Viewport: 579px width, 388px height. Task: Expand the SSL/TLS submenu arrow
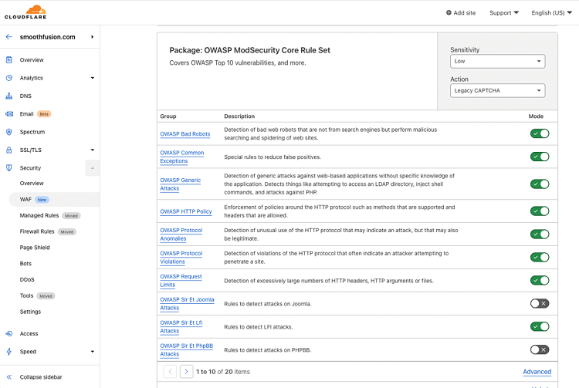click(x=93, y=150)
